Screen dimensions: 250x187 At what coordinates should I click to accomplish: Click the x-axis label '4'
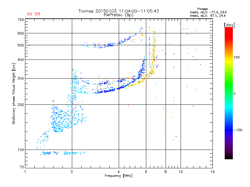pos(119,172)
